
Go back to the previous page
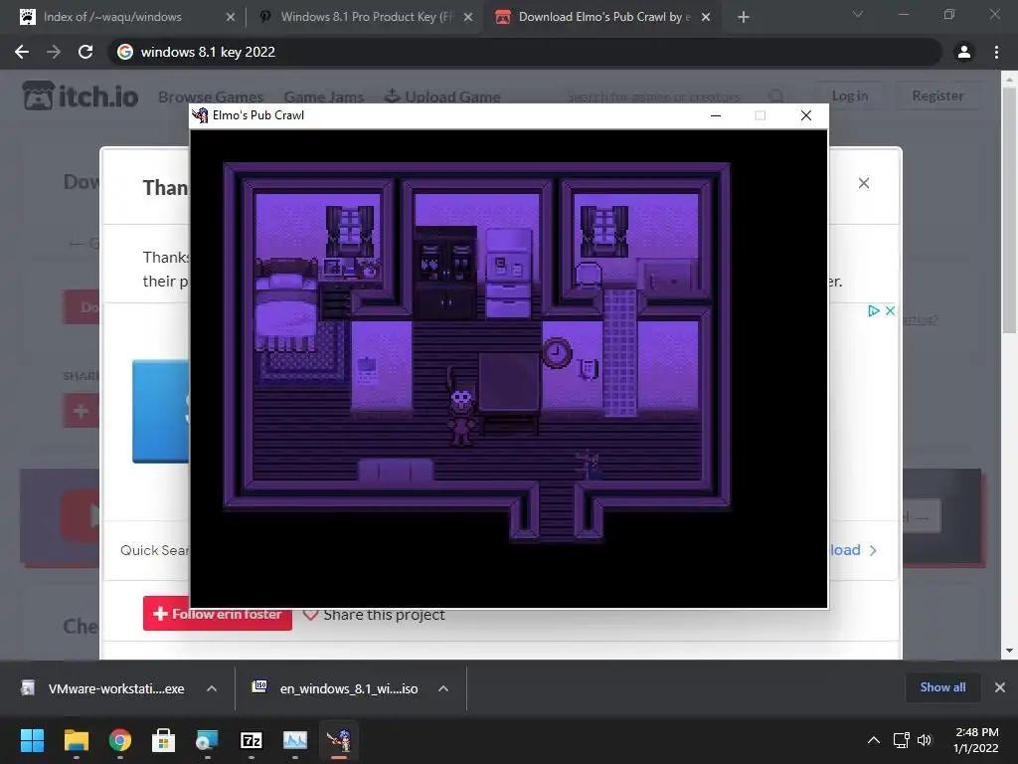(22, 52)
